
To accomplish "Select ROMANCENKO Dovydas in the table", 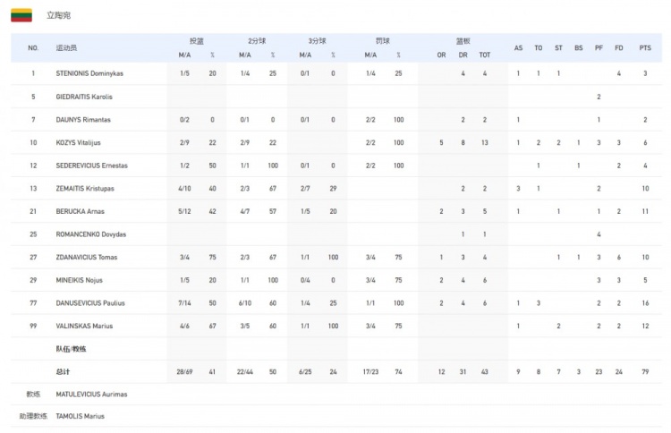I will point(90,234).
